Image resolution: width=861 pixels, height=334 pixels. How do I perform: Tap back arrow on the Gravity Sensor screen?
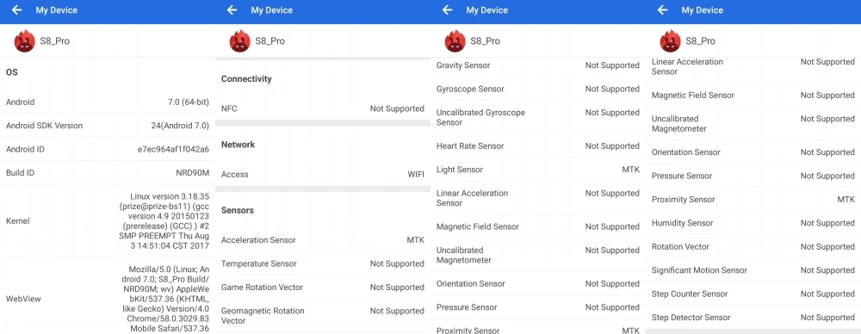(x=448, y=9)
